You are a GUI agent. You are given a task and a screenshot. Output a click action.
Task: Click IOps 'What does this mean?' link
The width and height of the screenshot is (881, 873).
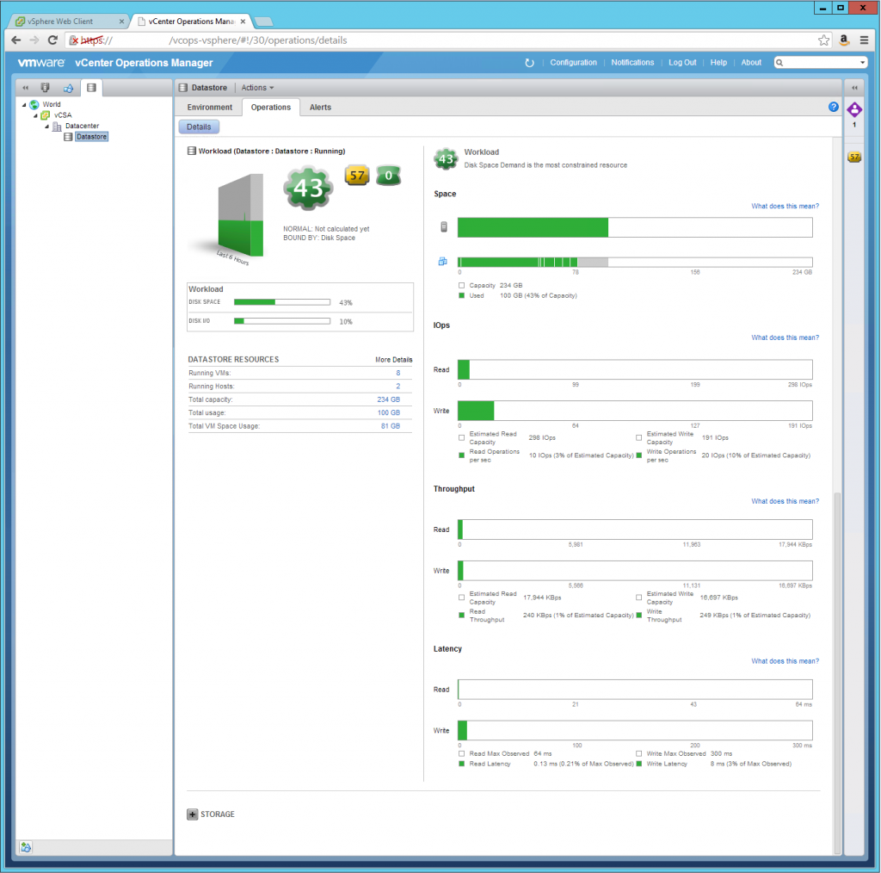785,337
